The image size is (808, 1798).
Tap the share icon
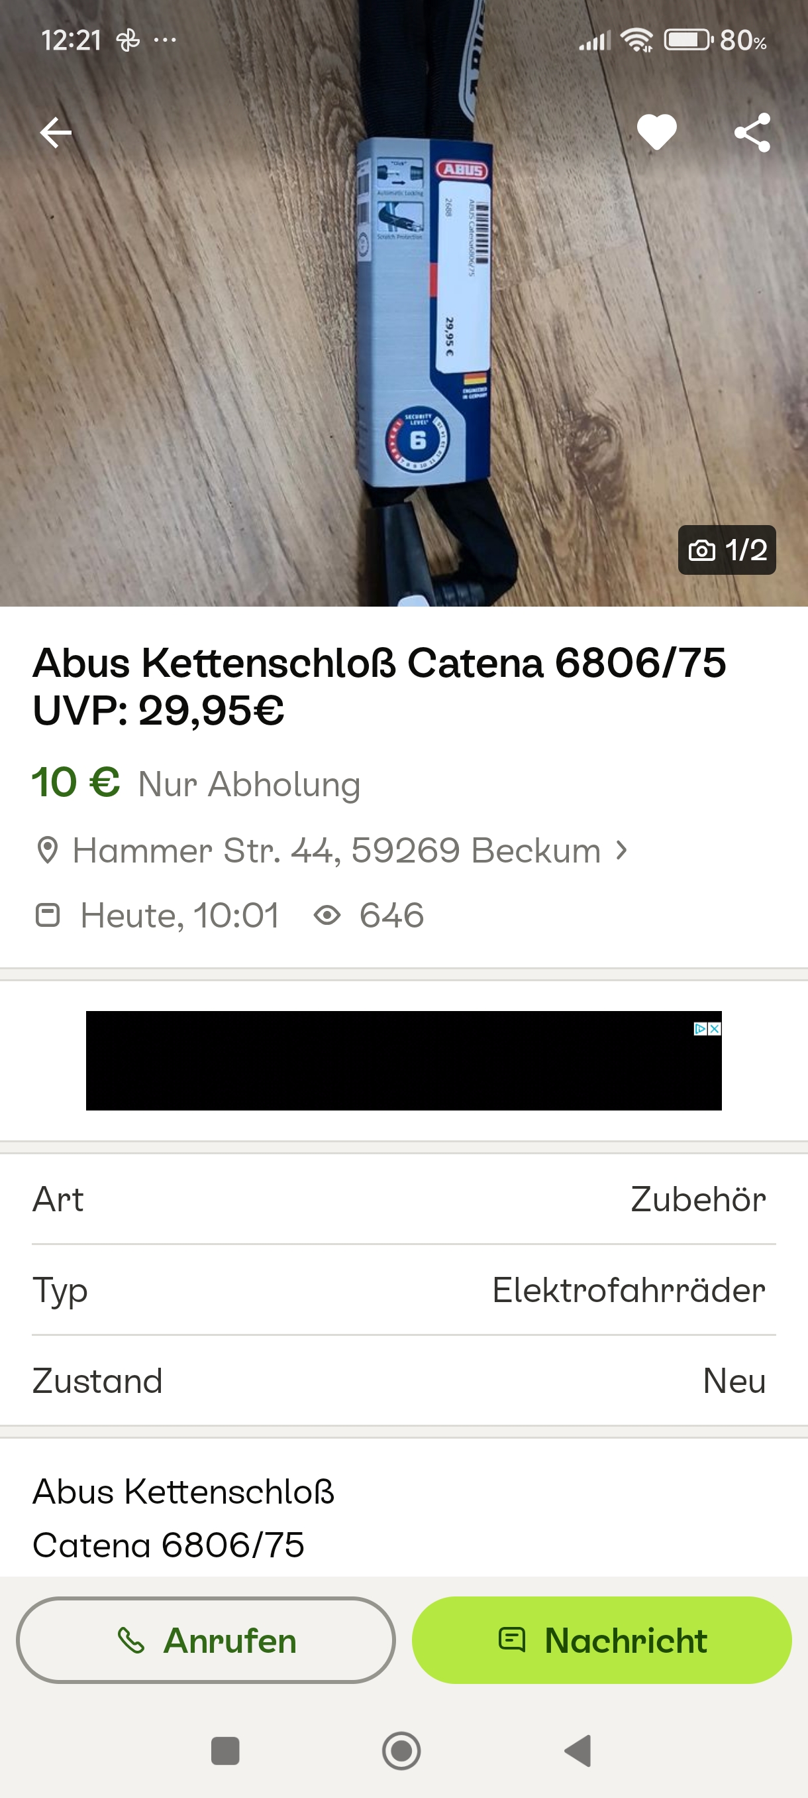click(752, 133)
